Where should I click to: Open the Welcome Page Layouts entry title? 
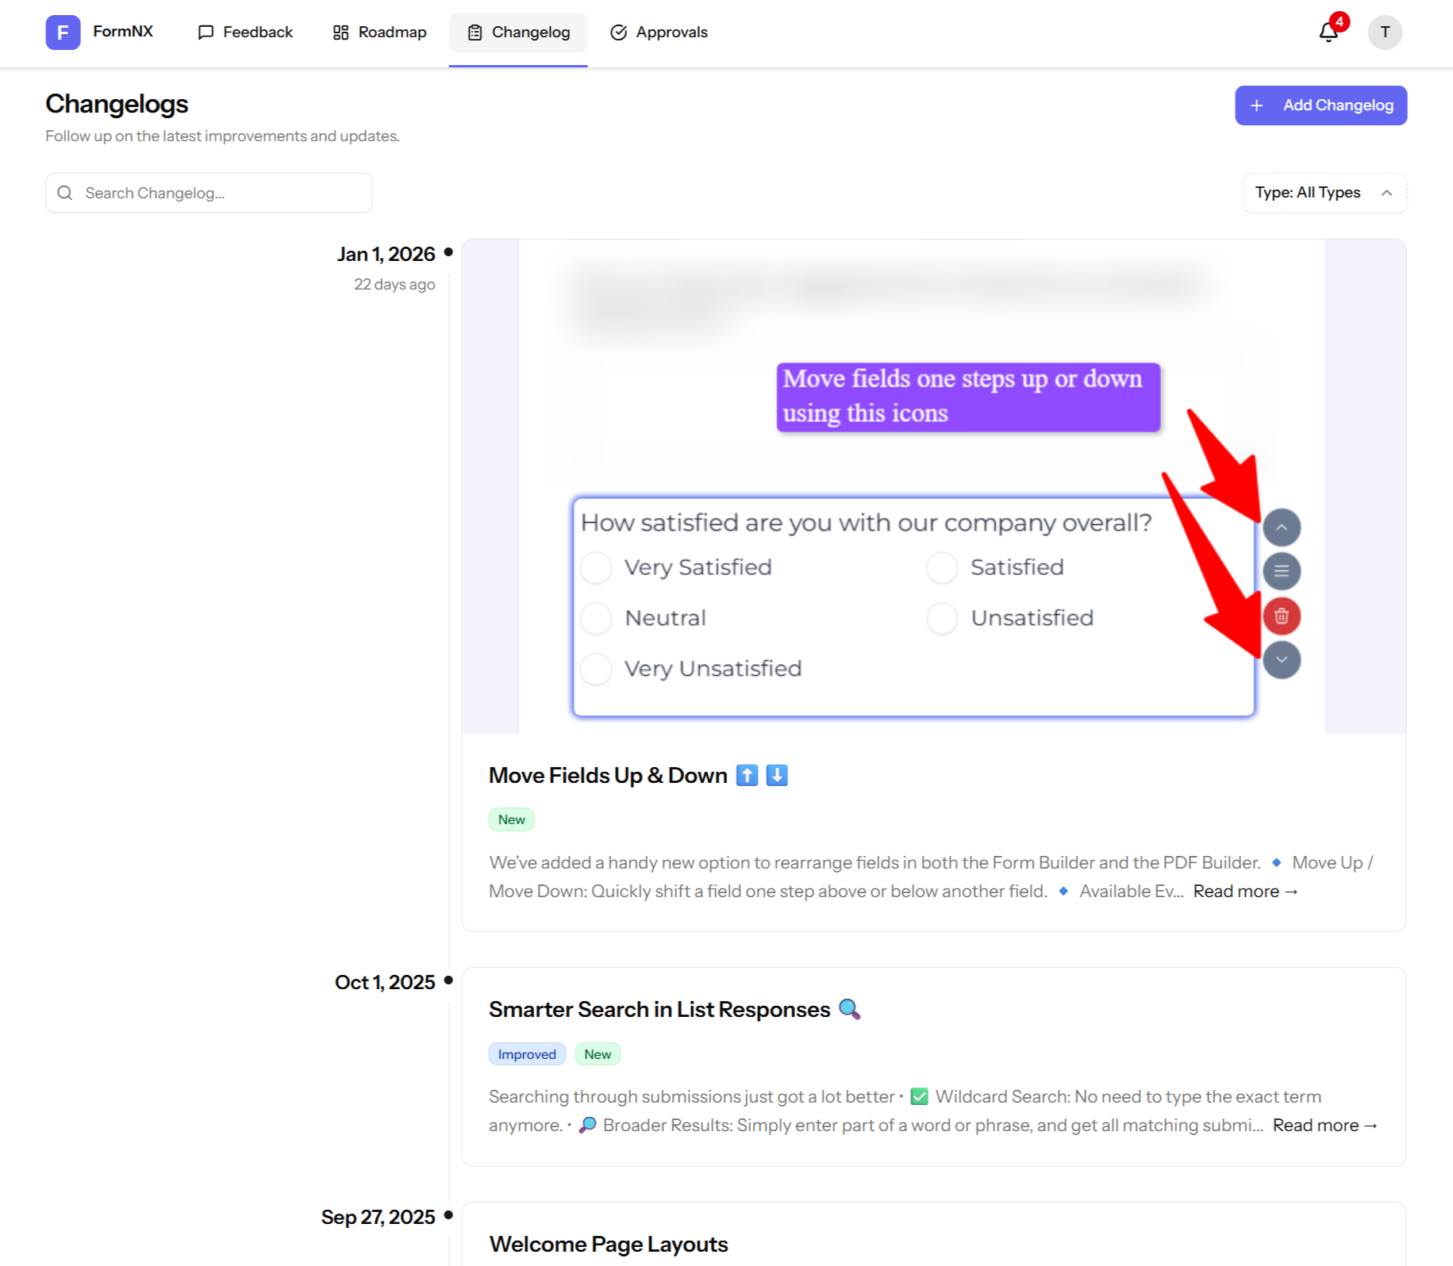608,1244
